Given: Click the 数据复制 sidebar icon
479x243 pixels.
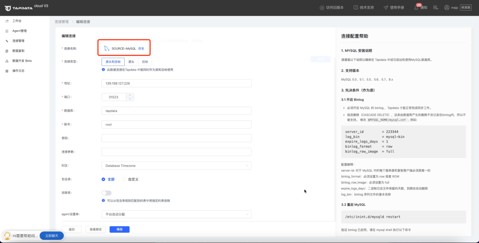Looking at the screenshot, I should (x=7, y=51).
